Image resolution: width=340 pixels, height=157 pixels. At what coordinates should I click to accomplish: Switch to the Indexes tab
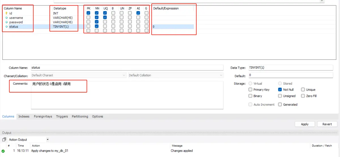point(24,117)
